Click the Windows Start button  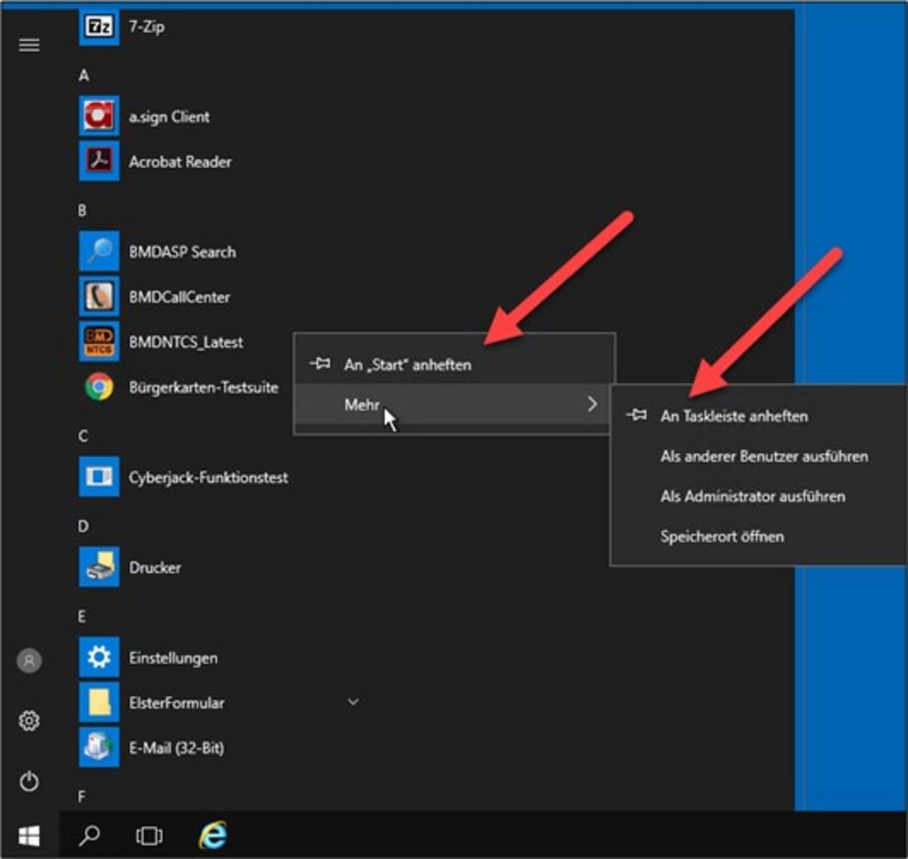29,835
